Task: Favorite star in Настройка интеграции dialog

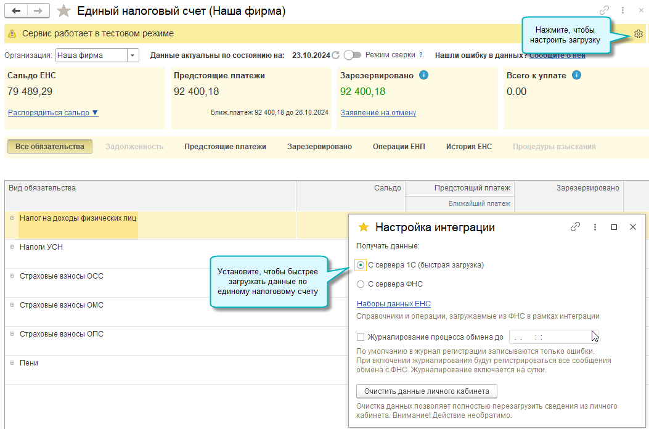Action: 364,227
